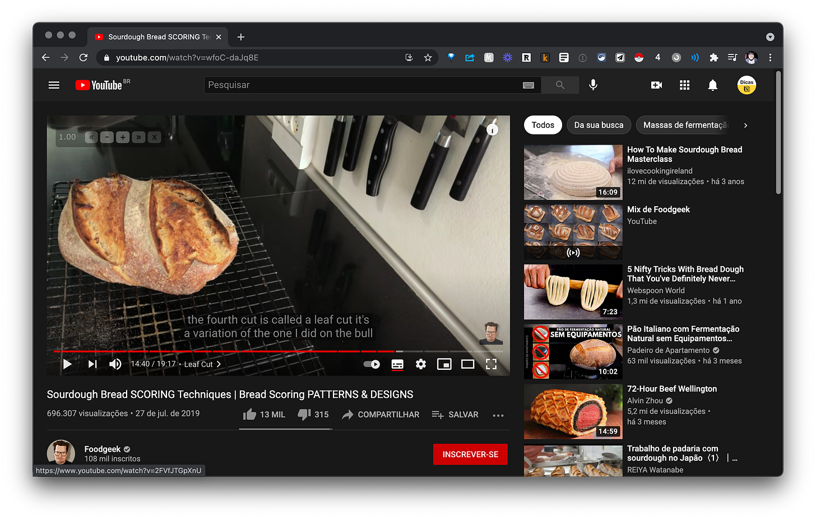The width and height of the screenshot is (816, 520).
Task: Open video settings gear
Action: [x=421, y=364]
